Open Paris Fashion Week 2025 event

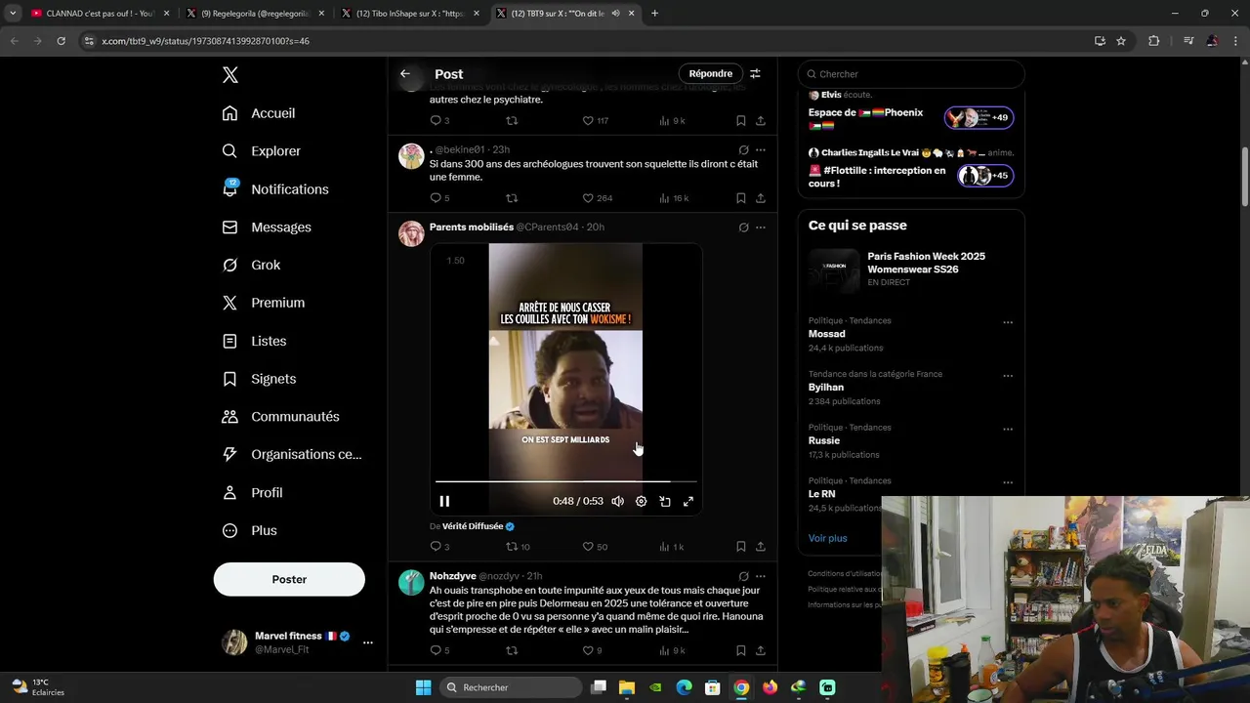[911, 269]
